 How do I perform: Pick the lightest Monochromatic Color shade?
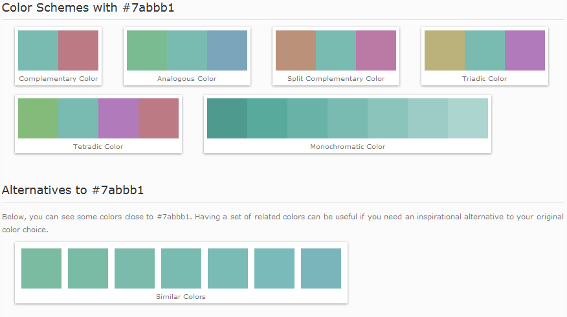point(468,118)
